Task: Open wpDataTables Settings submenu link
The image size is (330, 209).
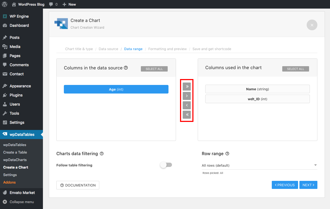Action: pos(10,175)
